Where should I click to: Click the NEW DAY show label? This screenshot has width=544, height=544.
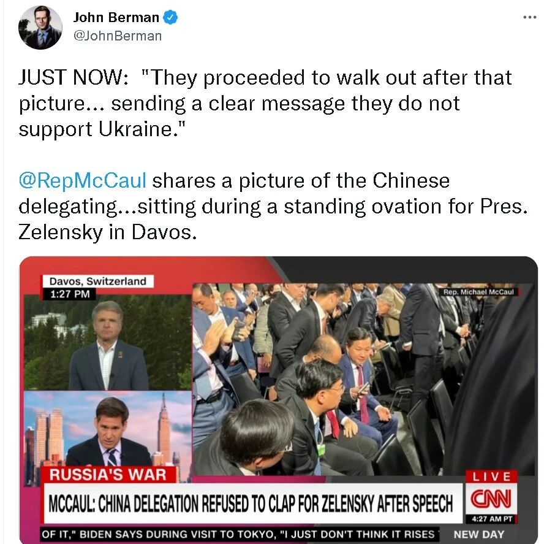click(x=479, y=534)
